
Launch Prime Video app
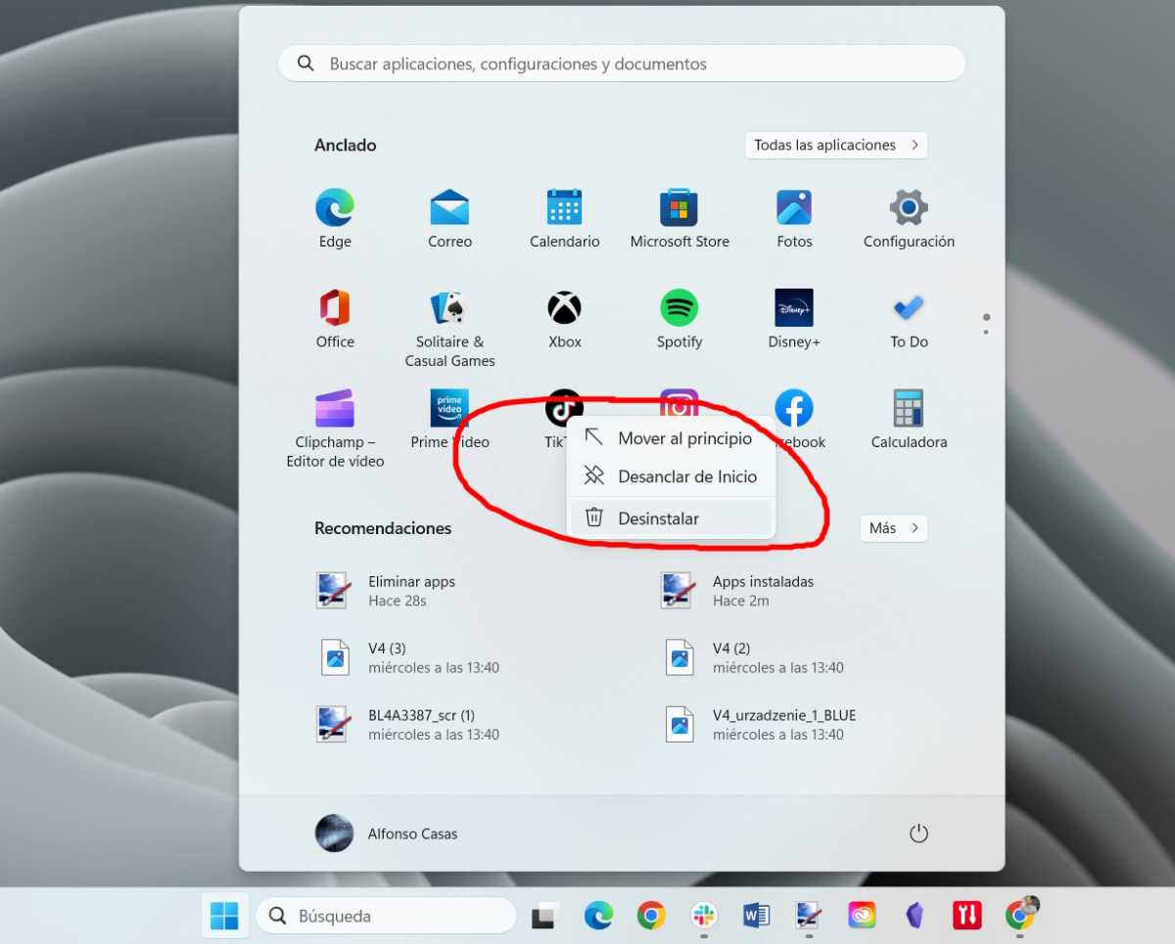click(x=449, y=419)
